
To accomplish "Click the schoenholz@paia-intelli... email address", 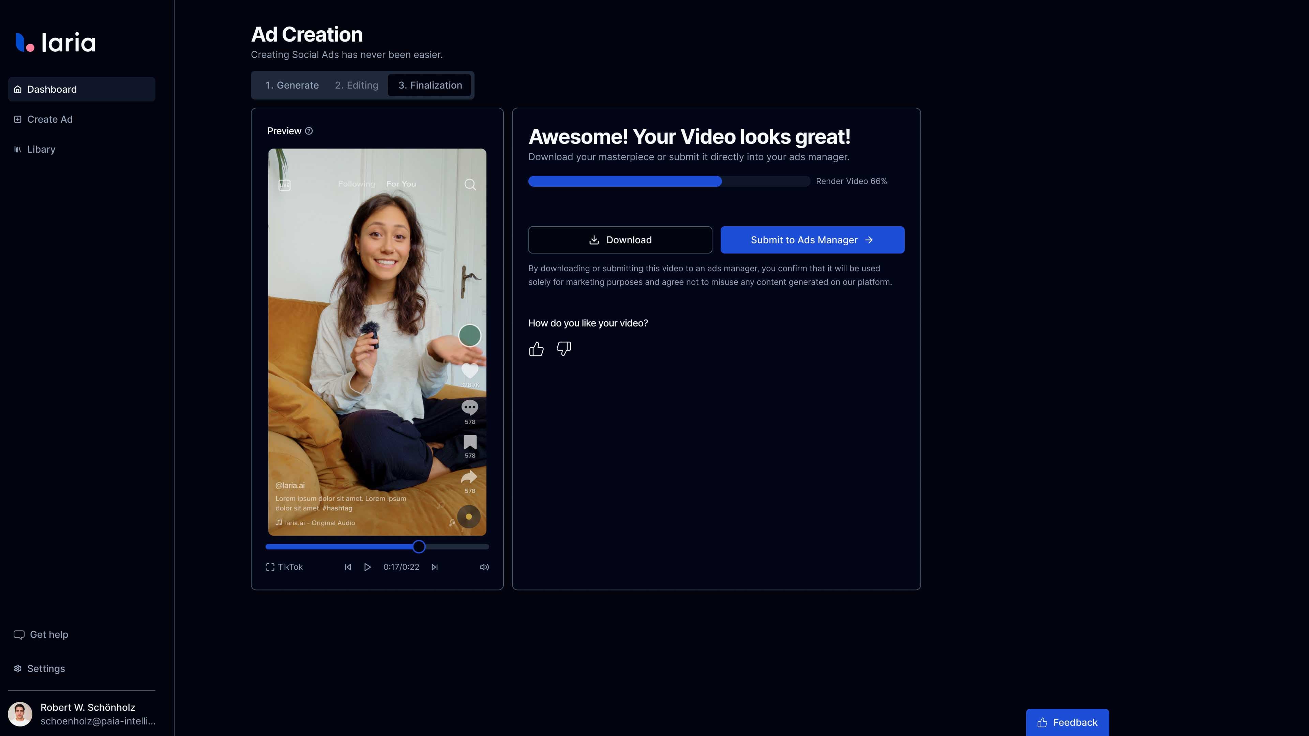I will [98, 721].
